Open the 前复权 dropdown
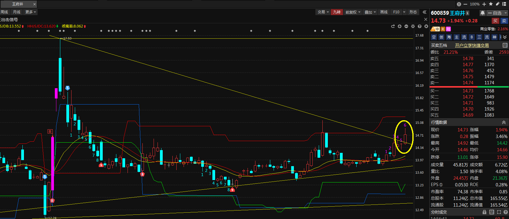Viewport: 509px width, 219px height. (x=353, y=12)
